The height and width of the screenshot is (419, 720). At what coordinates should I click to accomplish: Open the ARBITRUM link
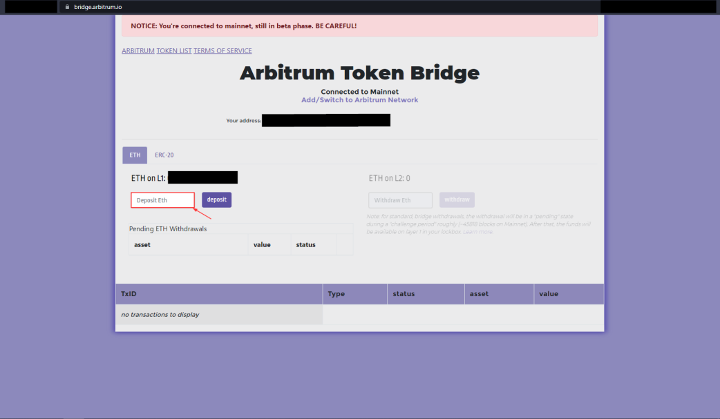tap(138, 50)
